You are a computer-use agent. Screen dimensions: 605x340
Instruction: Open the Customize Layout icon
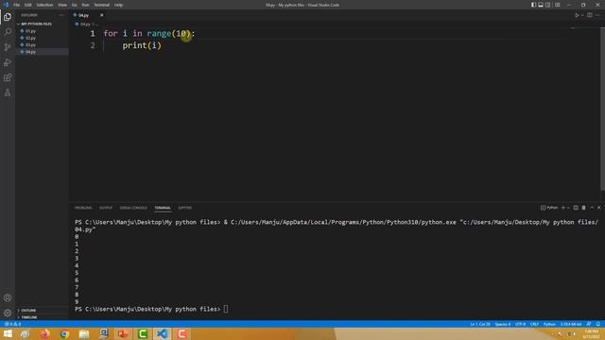point(557,5)
